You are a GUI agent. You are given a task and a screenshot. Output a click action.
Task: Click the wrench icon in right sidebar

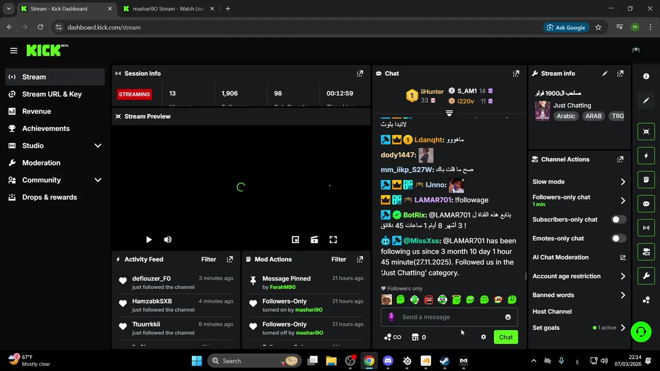646,276
